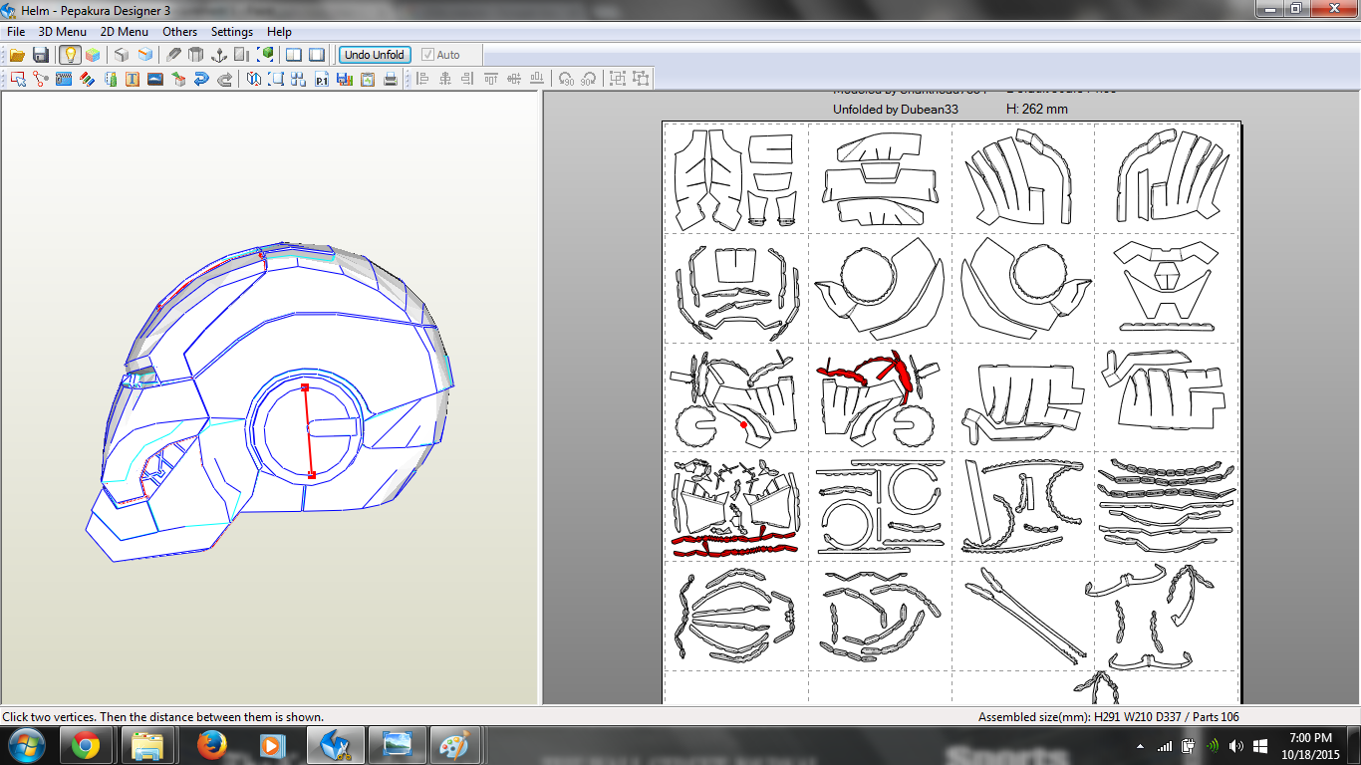Open the Help menu
This screenshot has height=765, width=1361.
click(x=279, y=32)
